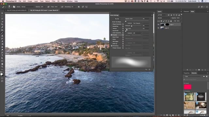Open Flow Jitter Control dropdown set to Off
The width and height of the screenshot is (209, 117).
coord(137,33)
